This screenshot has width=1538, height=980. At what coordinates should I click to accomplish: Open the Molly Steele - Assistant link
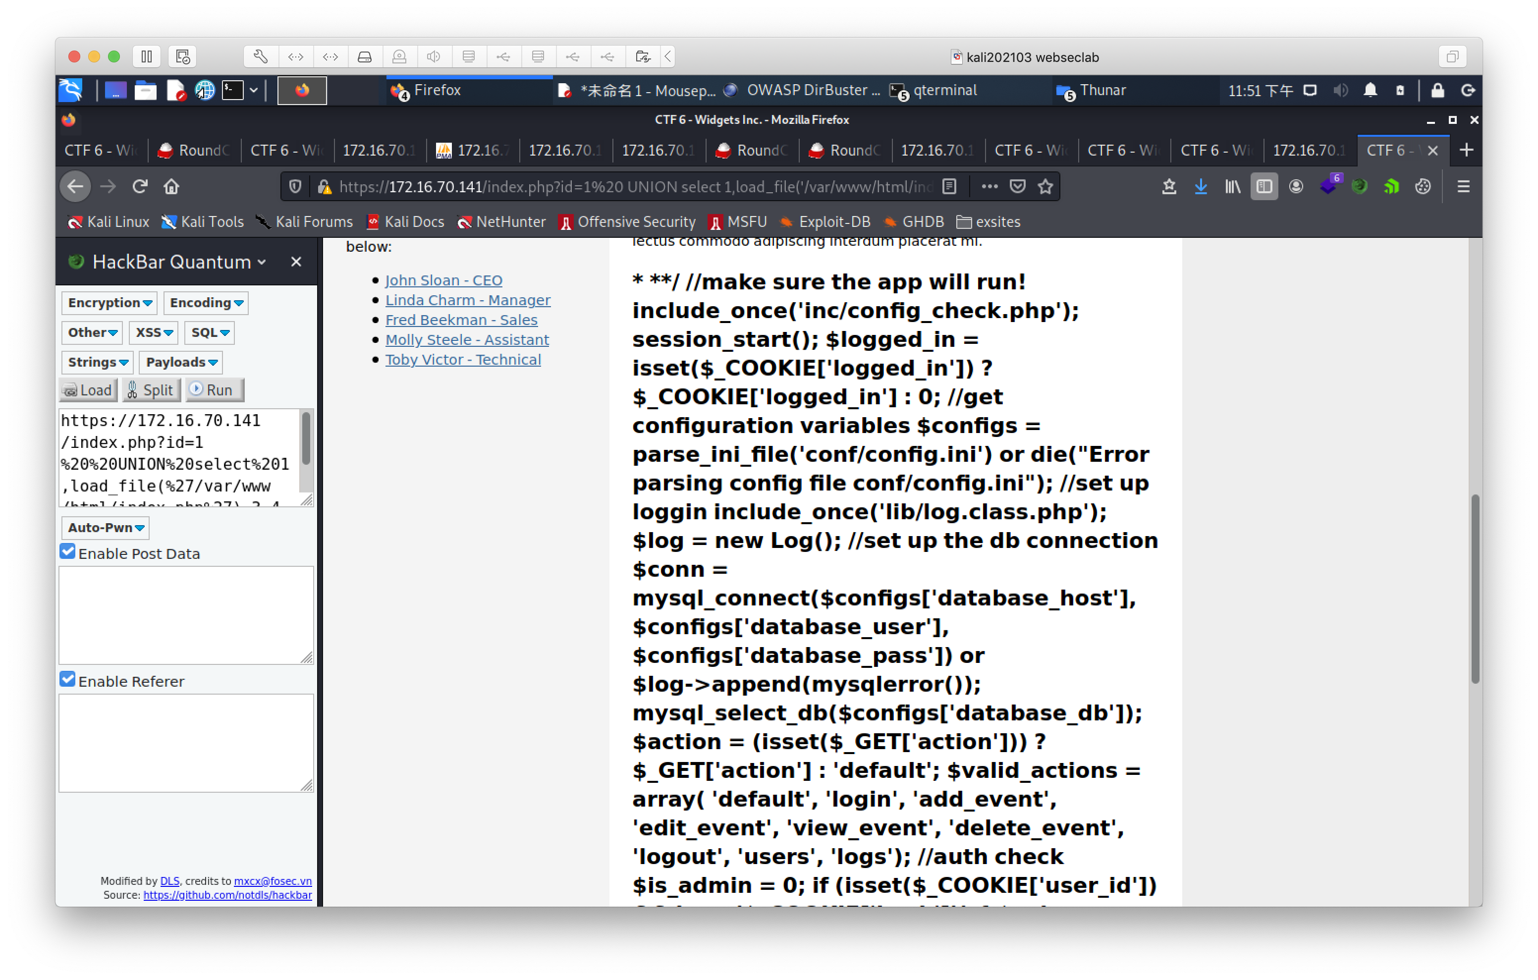(467, 340)
